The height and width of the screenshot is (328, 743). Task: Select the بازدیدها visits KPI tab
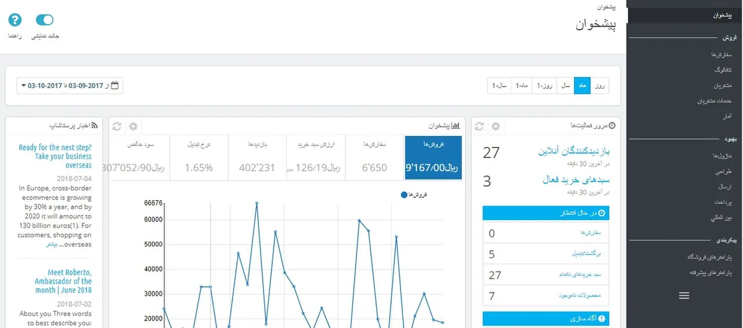(257, 158)
